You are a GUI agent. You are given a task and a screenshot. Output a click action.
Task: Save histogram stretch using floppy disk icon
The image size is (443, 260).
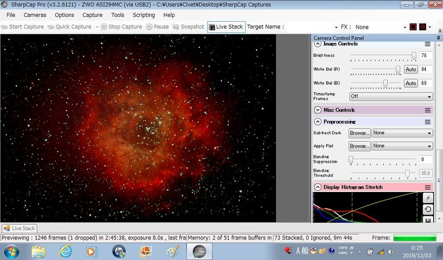[x=428, y=220]
